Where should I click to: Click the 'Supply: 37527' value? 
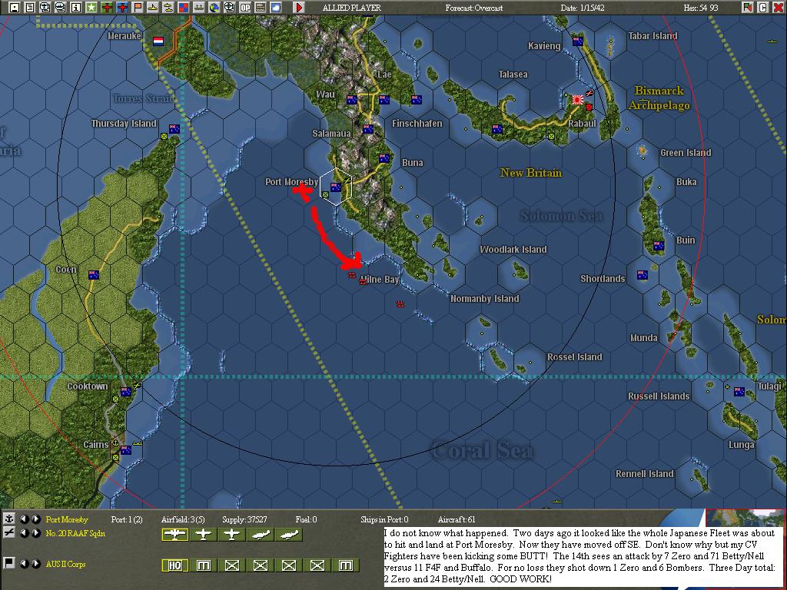244,519
